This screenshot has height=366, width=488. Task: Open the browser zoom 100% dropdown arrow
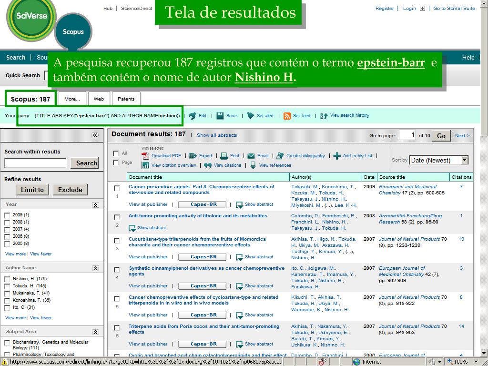[x=476, y=362]
